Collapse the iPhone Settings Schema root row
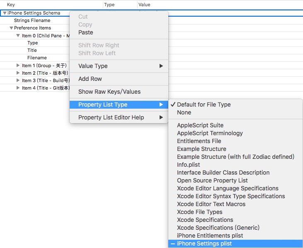Viewport: 303px width, 248px height. pos(5,13)
